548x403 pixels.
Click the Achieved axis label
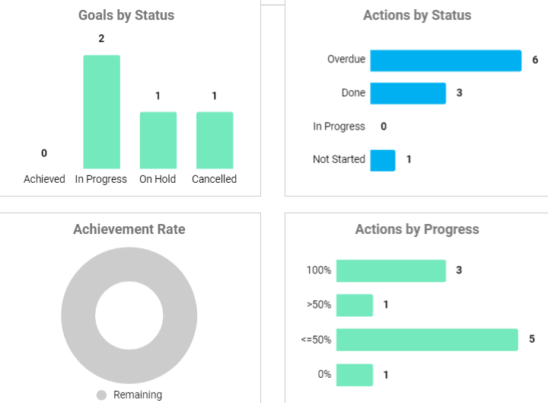[x=44, y=180]
